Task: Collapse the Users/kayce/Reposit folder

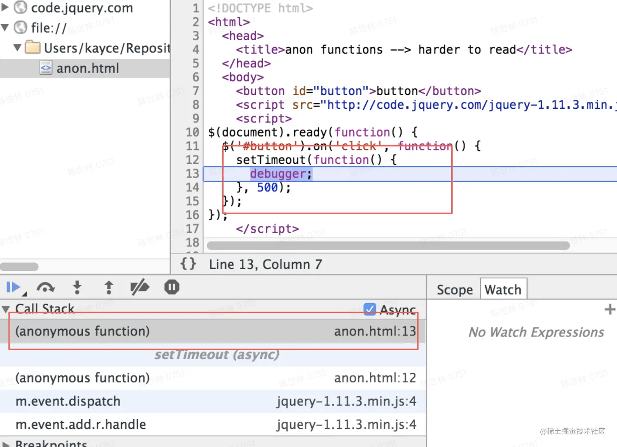Action: pos(17,47)
